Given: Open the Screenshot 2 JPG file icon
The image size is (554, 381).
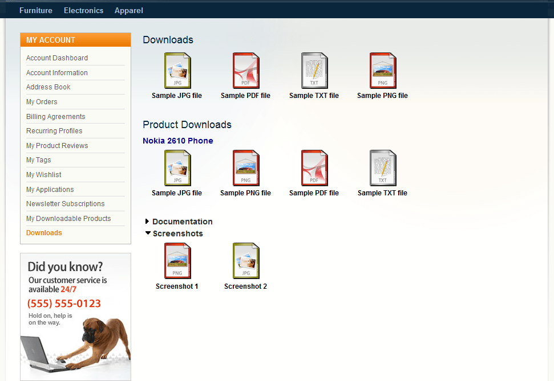Looking at the screenshot, I should [245, 261].
